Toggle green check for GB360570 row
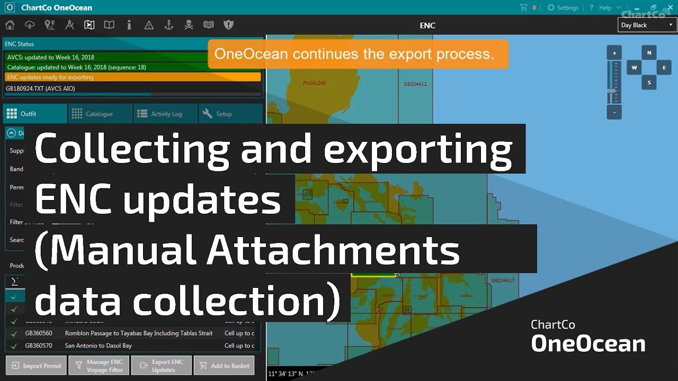 [14, 346]
